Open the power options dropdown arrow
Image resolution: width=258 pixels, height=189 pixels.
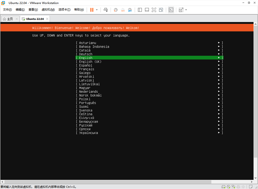(97, 10)
